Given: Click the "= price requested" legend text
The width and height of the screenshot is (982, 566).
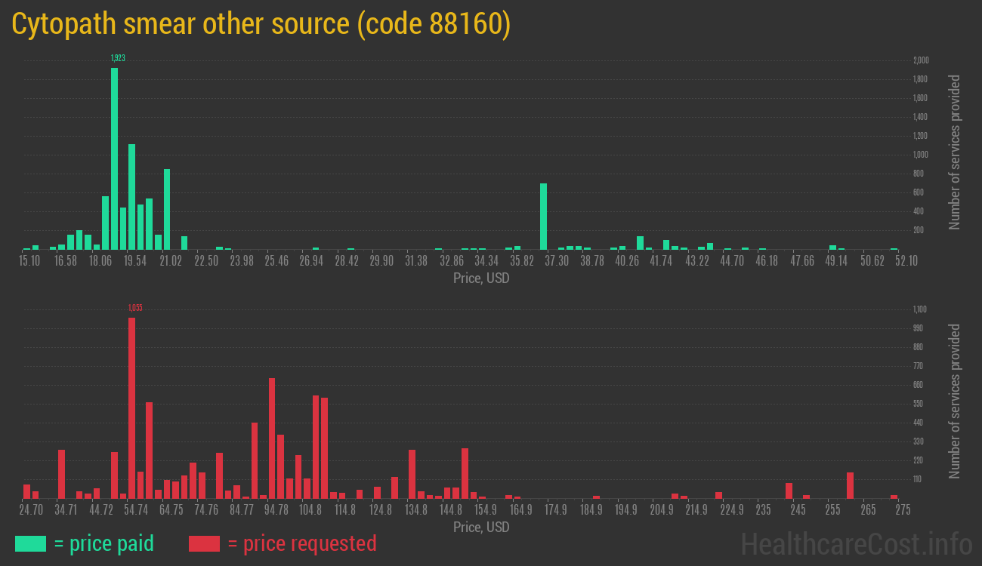Looking at the screenshot, I should click(301, 543).
